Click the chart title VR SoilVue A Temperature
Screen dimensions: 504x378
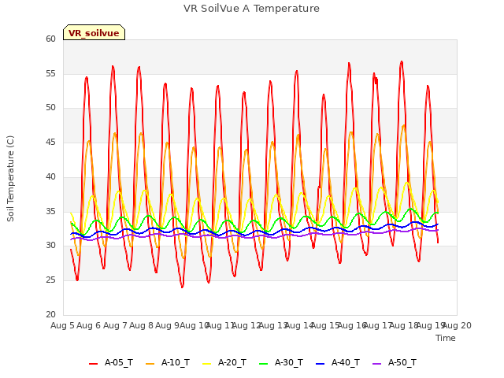251,9
